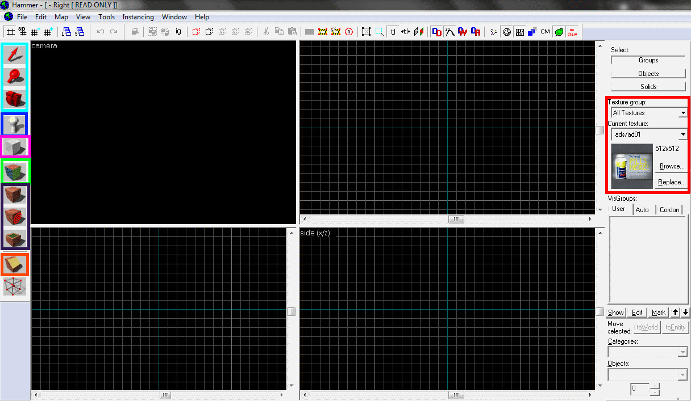
Task: Click the VisGroup move up arrow
Action: tap(675, 313)
